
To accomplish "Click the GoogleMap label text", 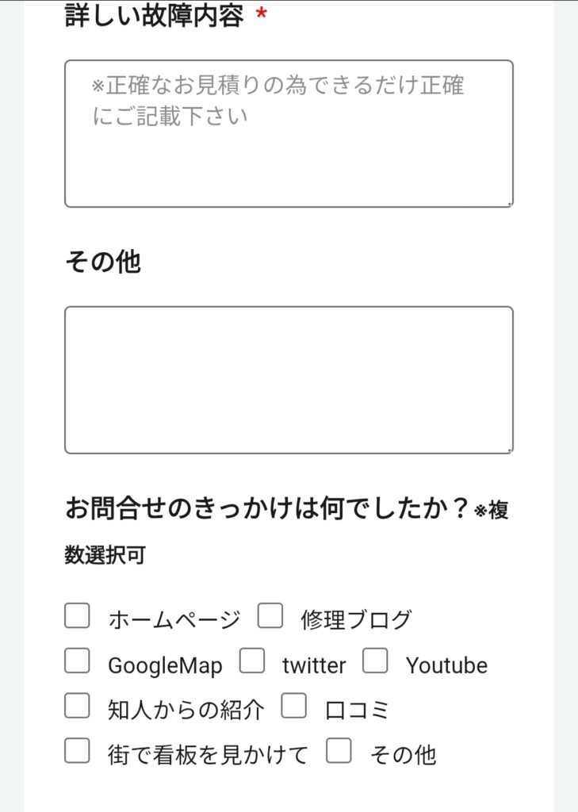I will click(165, 665).
